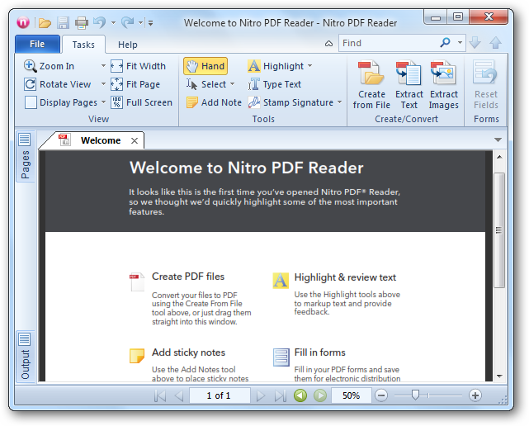This screenshot has width=529, height=426.
Task: Toggle the Output side panel
Action: [25, 357]
